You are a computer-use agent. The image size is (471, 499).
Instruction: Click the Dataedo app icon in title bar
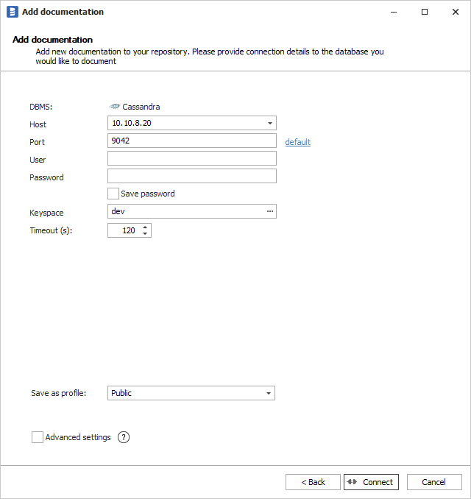click(12, 12)
